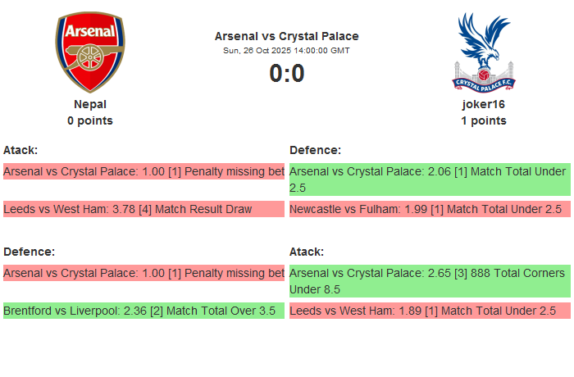This screenshot has width=574, height=377.
Task: Open player joker16's profile name
Action: [483, 104]
